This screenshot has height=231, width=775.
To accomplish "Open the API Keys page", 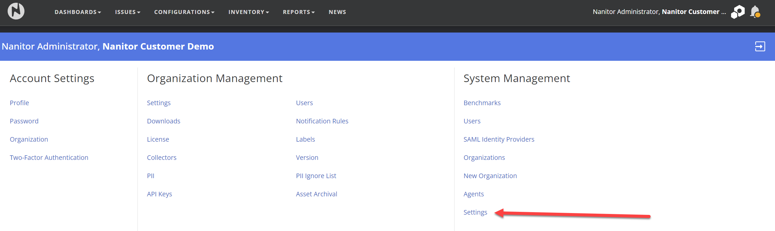I will point(159,194).
